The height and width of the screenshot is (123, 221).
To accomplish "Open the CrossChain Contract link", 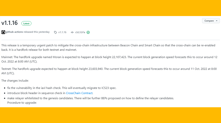I will tap(79, 93).
